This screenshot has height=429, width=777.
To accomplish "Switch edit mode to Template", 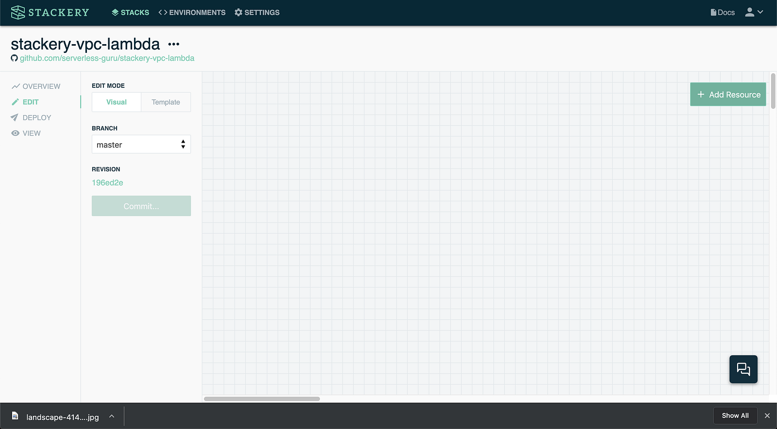I will (x=166, y=102).
